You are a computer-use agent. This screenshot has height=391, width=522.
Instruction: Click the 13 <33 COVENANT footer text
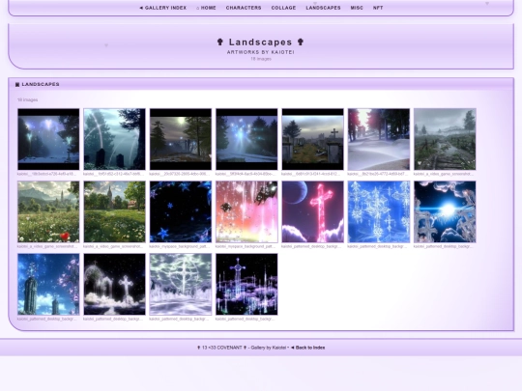click(x=222, y=348)
